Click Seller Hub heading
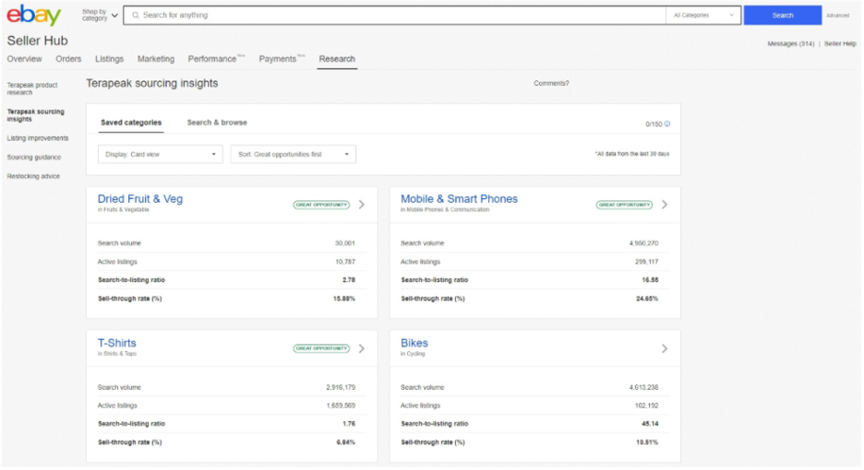864x470 pixels. (x=37, y=41)
